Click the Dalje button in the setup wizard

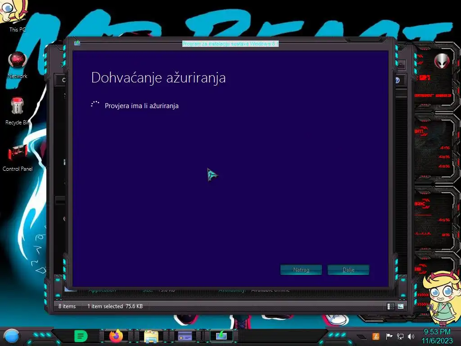coord(348,269)
